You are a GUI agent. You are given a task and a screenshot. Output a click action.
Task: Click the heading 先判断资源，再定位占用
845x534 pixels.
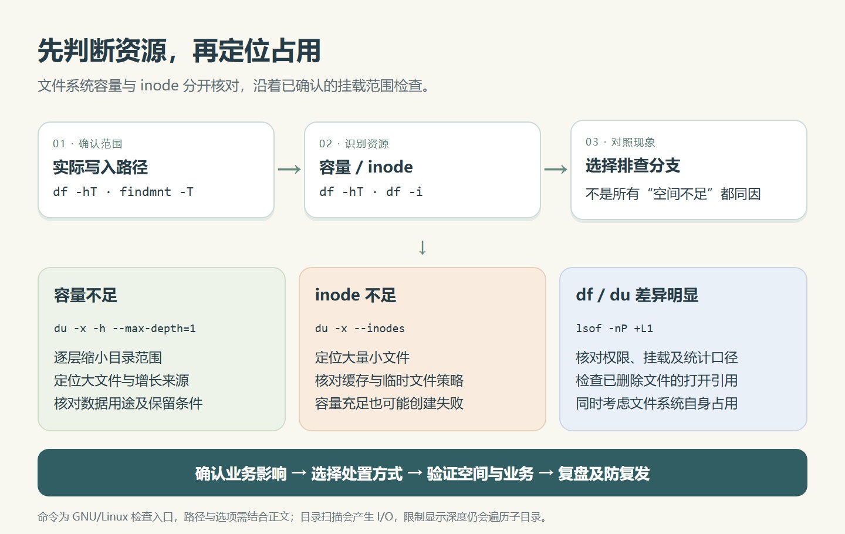click(x=179, y=51)
